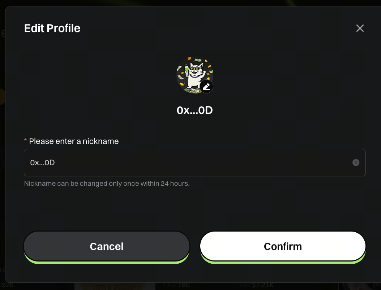
Task: Click the dimmed TXs: 160 text
Action: pyautogui.click(x=176, y=285)
